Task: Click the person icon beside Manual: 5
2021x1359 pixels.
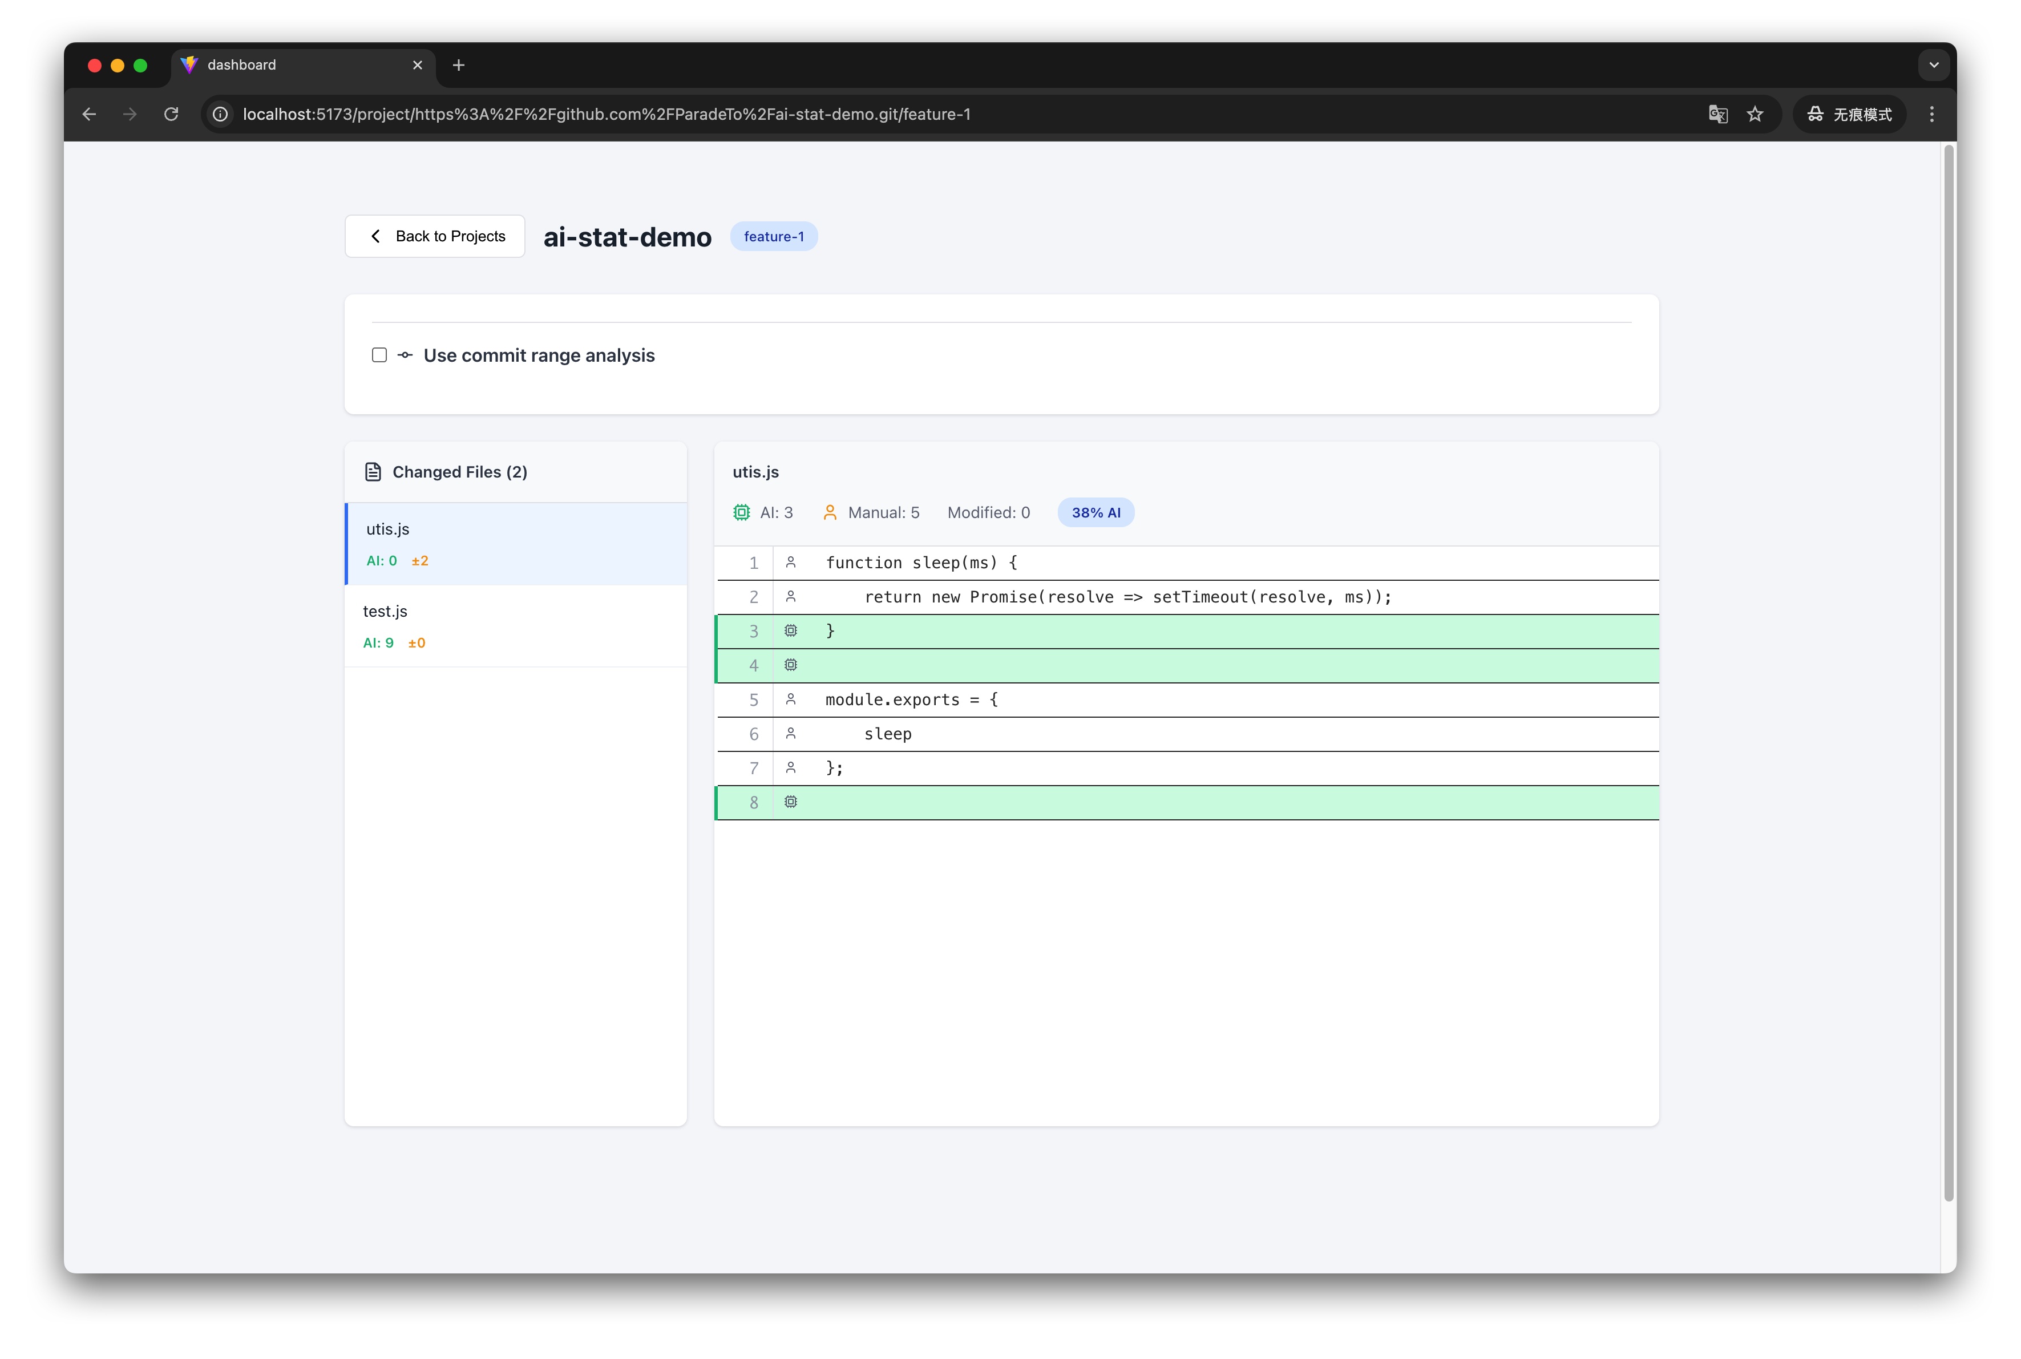Action: point(830,512)
